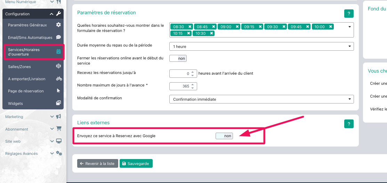Decrease hours before client arrival value

(x=193, y=75)
